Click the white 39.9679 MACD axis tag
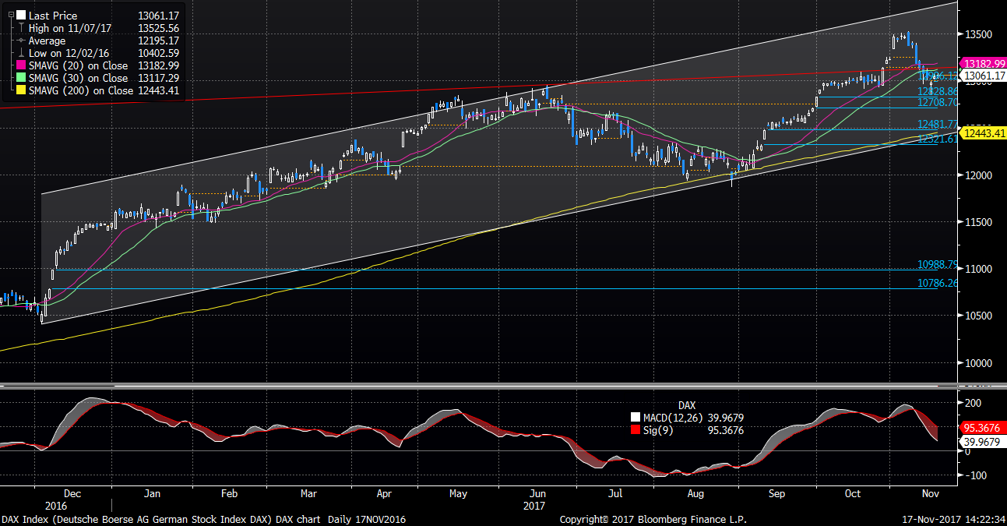1007x526 pixels. click(x=982, y=441)
